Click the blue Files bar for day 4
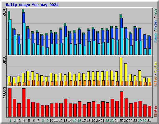Screen dimensions: 159x124 pos(24,18)
